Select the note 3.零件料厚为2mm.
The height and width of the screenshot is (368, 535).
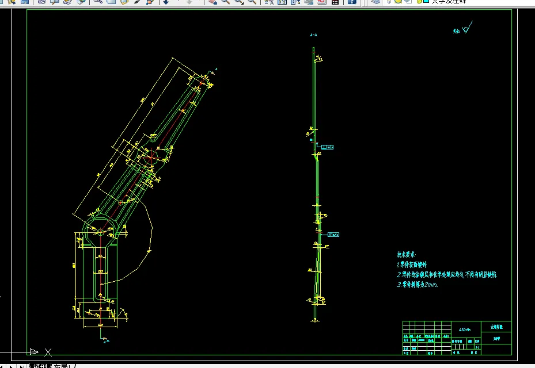tap(418, 285)
